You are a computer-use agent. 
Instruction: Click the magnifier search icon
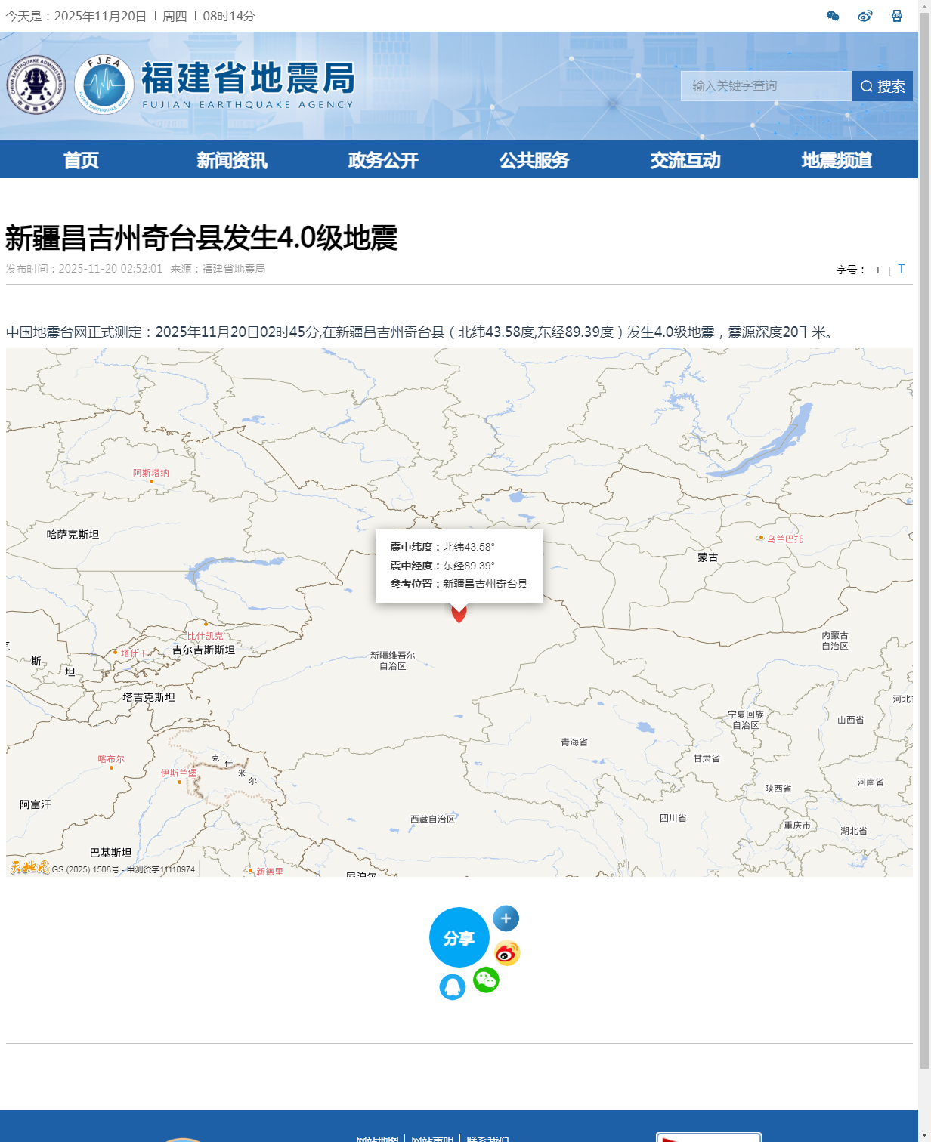866,85
